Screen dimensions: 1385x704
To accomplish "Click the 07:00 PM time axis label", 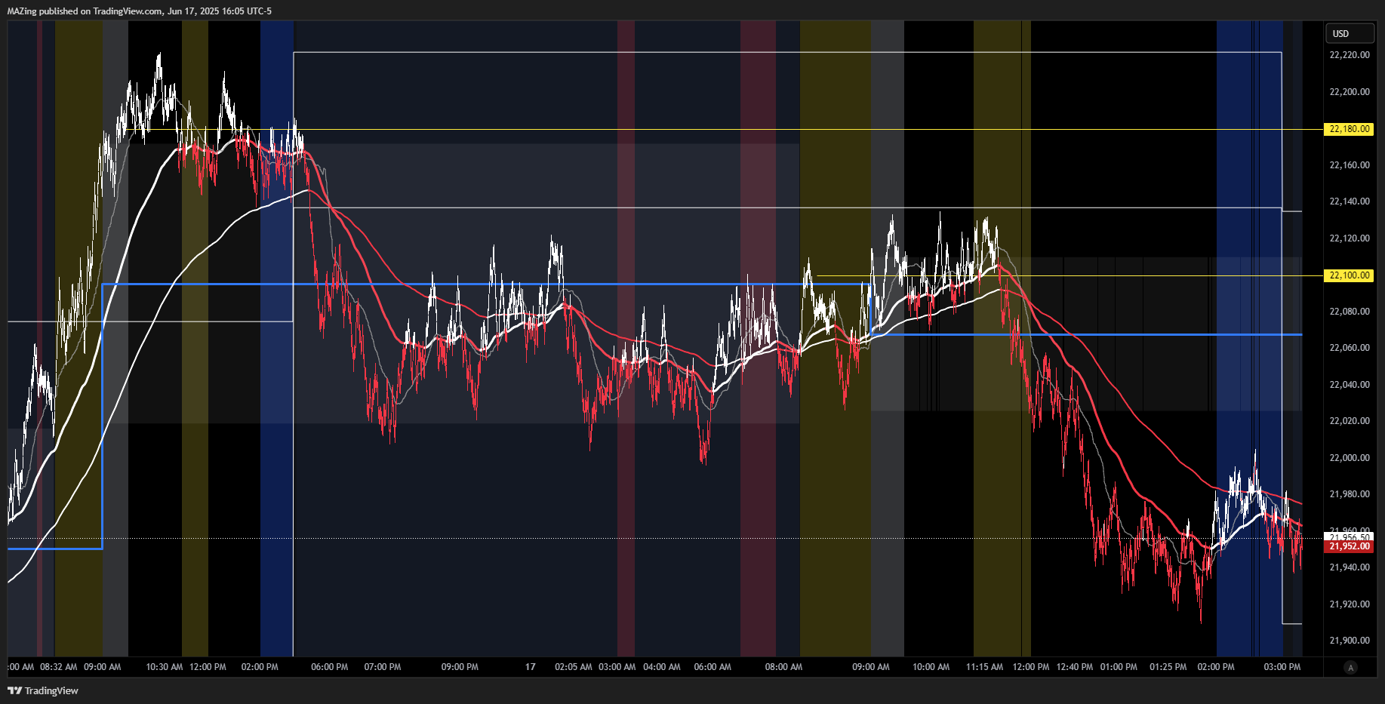I will (383, 667).
